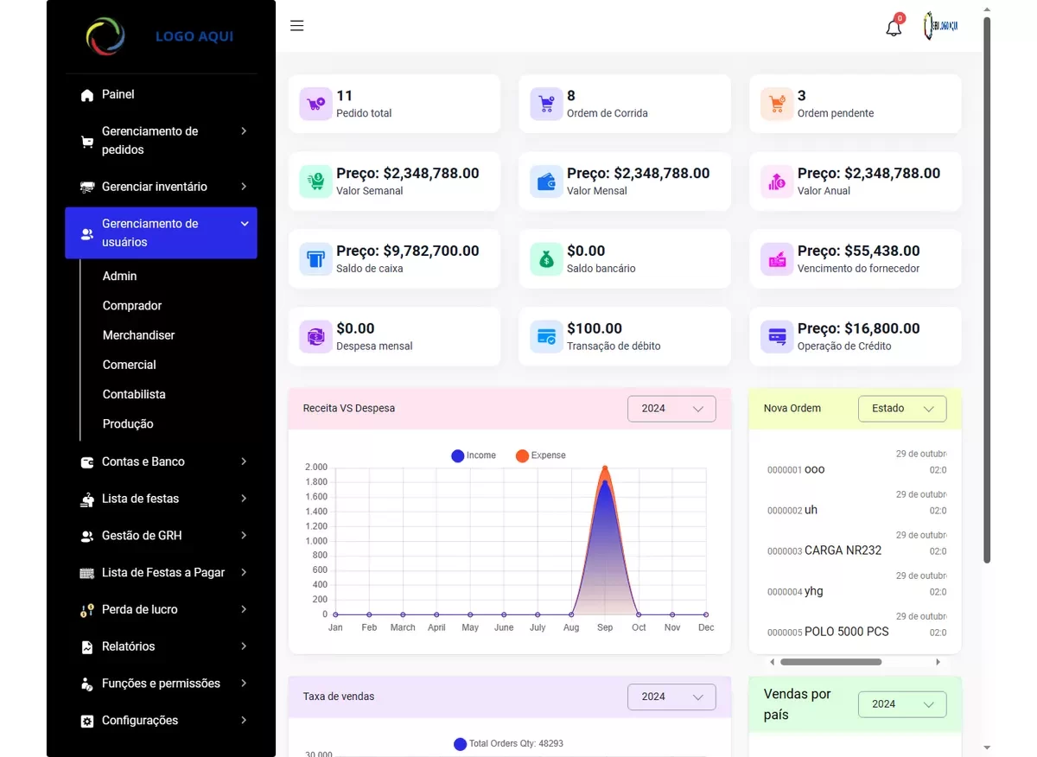Open Receita VS Despesa year dropdown
Image resolution: width=1037 pixels, height=757 pixels.
tap(671, 409)
